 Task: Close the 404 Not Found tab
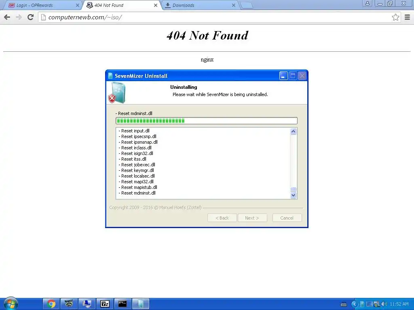(x=156, y=5)
